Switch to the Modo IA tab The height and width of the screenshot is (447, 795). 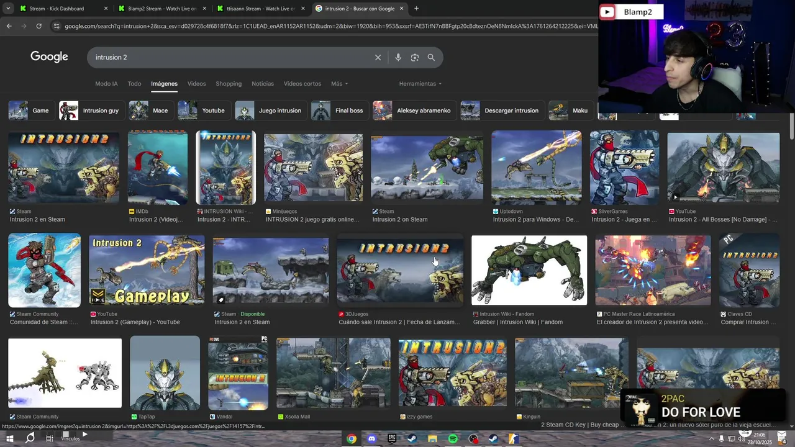106,84
